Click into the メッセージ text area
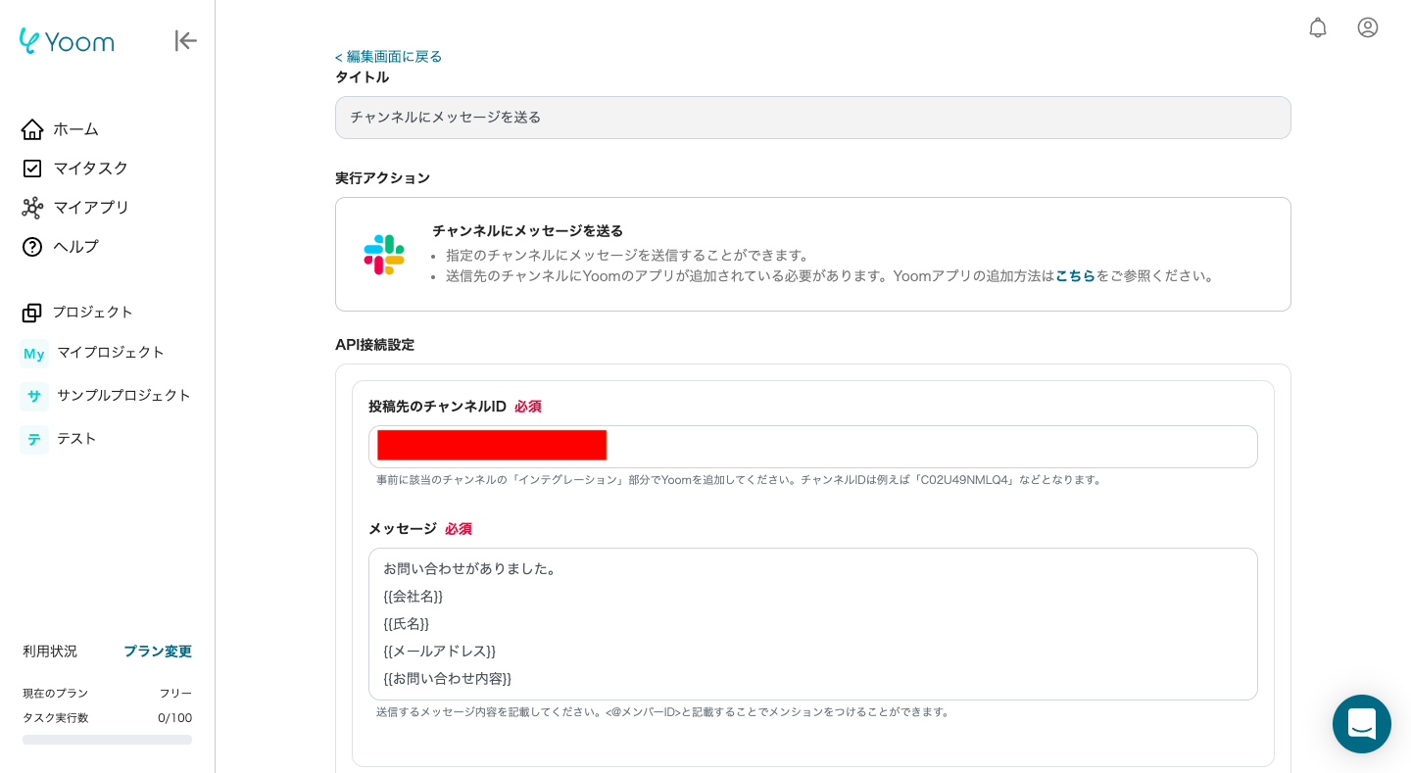 click(x=812, y=623)
